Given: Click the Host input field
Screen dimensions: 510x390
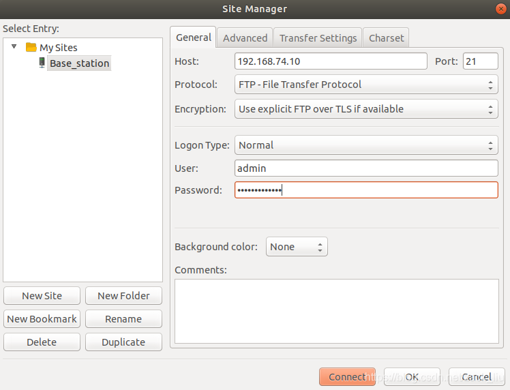Looking at the screenshot, I should 331,61.
